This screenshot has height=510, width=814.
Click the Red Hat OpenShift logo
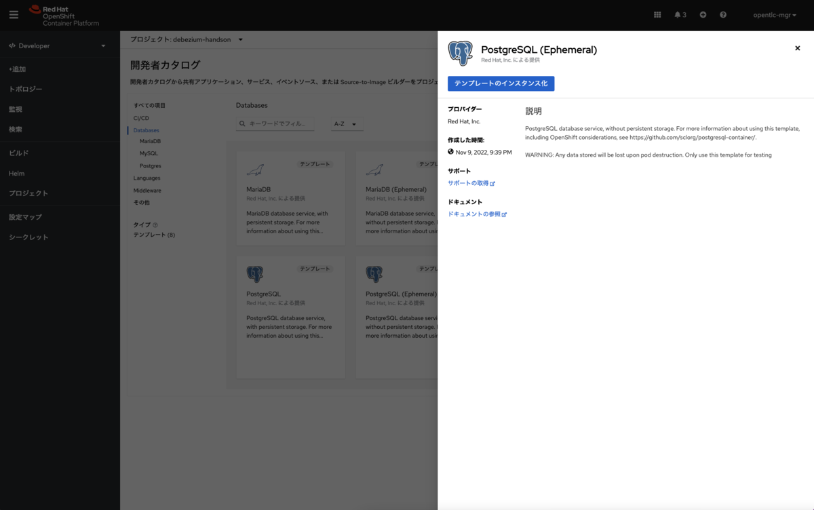click(x=64, y=15)
